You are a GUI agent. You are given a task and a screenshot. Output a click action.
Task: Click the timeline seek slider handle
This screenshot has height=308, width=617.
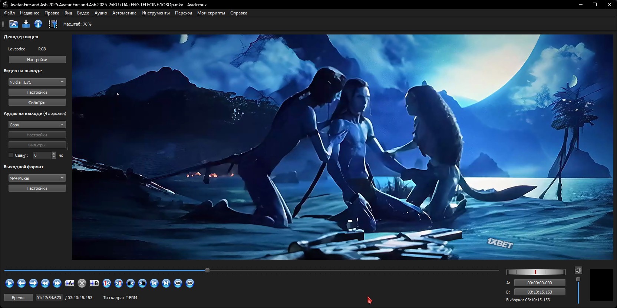point(207,270)
